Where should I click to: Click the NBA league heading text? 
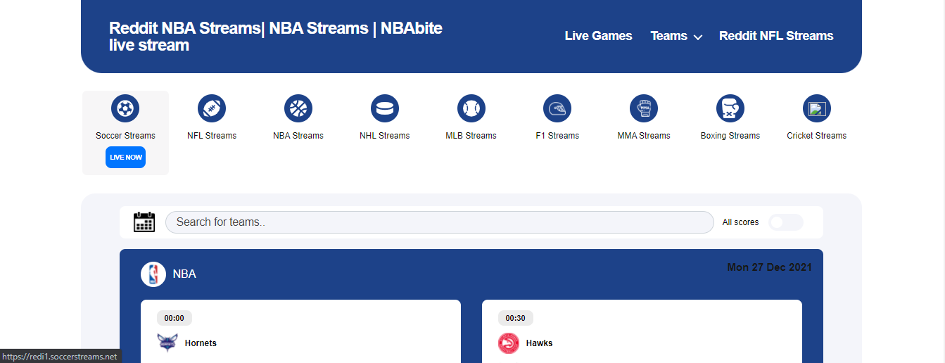[x=184, y=274]
